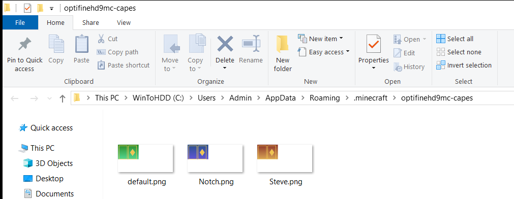514x199 pixels.
Task: Click the Copy ribbon icon
Action: coord(56,44)
